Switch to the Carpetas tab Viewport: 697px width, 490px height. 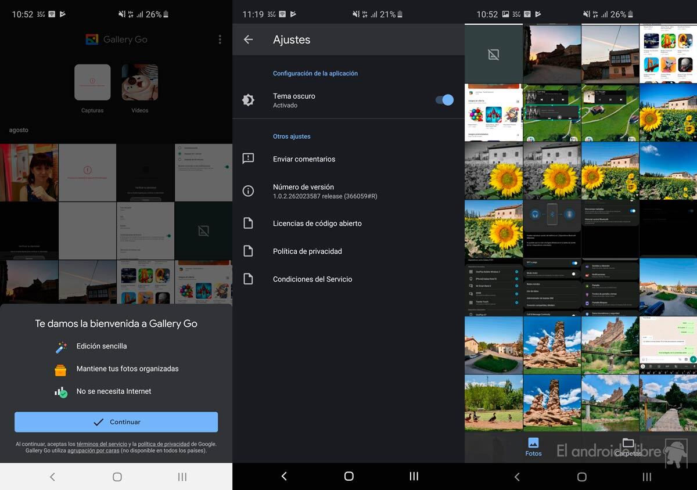click(x=628, y=447)
